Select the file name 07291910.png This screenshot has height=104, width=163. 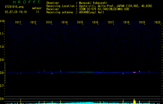click(x=14, y=7)
